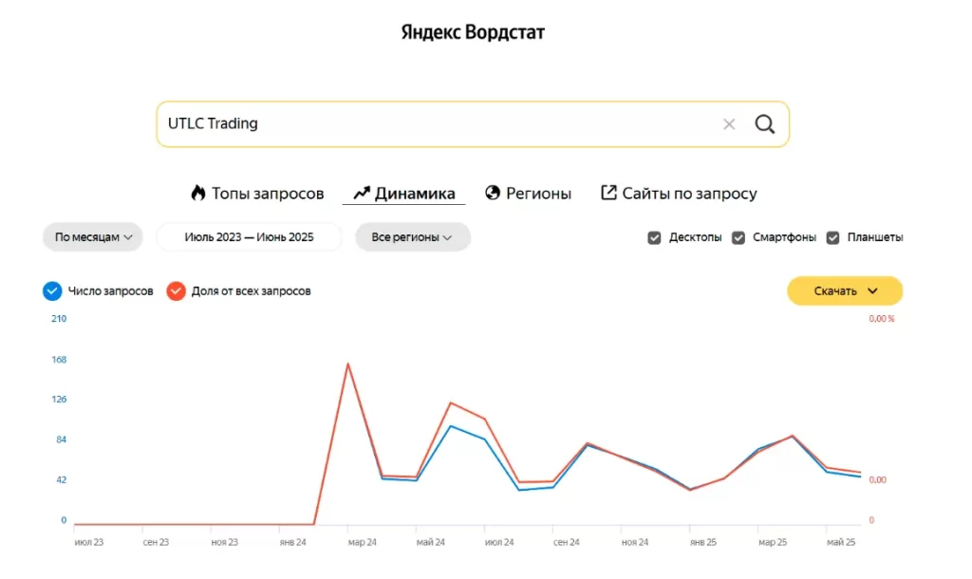The height and width of the screenshot is (579, 972).
Task: Open the По месяцам period dropdown
Action: click(93, 236)
